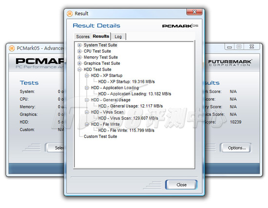Select the Custom Test Suite tree item
268x208 pixels.
pyautogui.click(x=100, y=136)
